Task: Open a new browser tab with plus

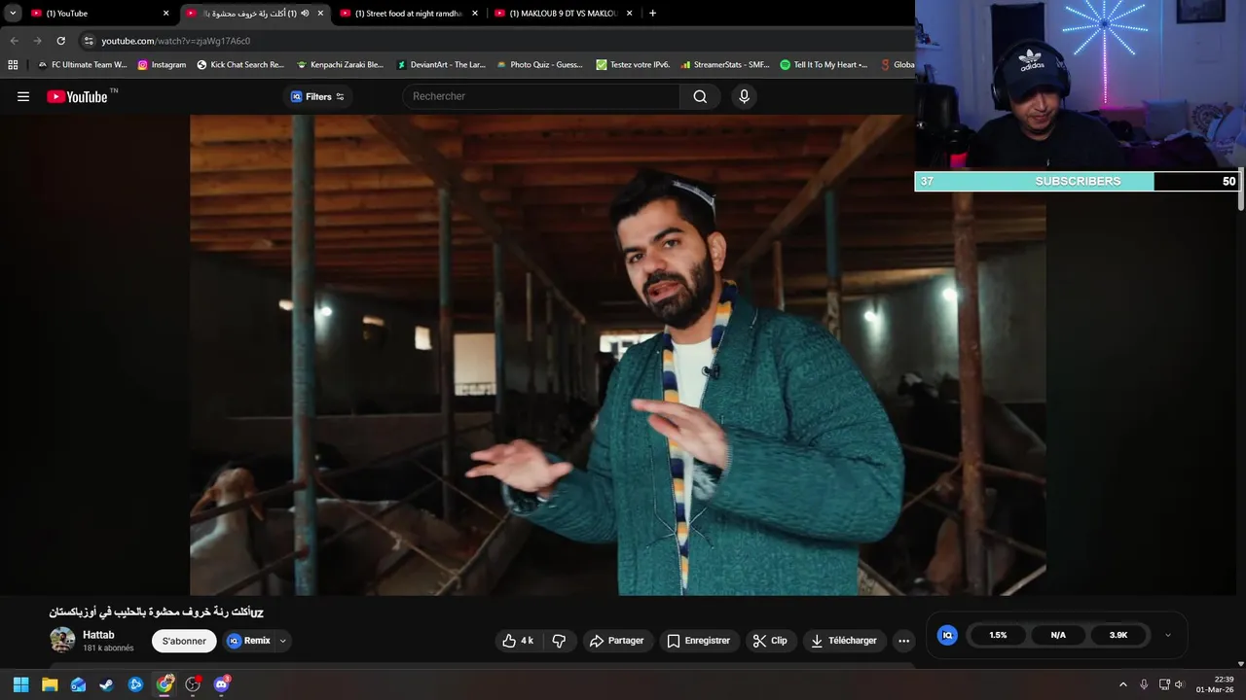Action: pos(652,14)
